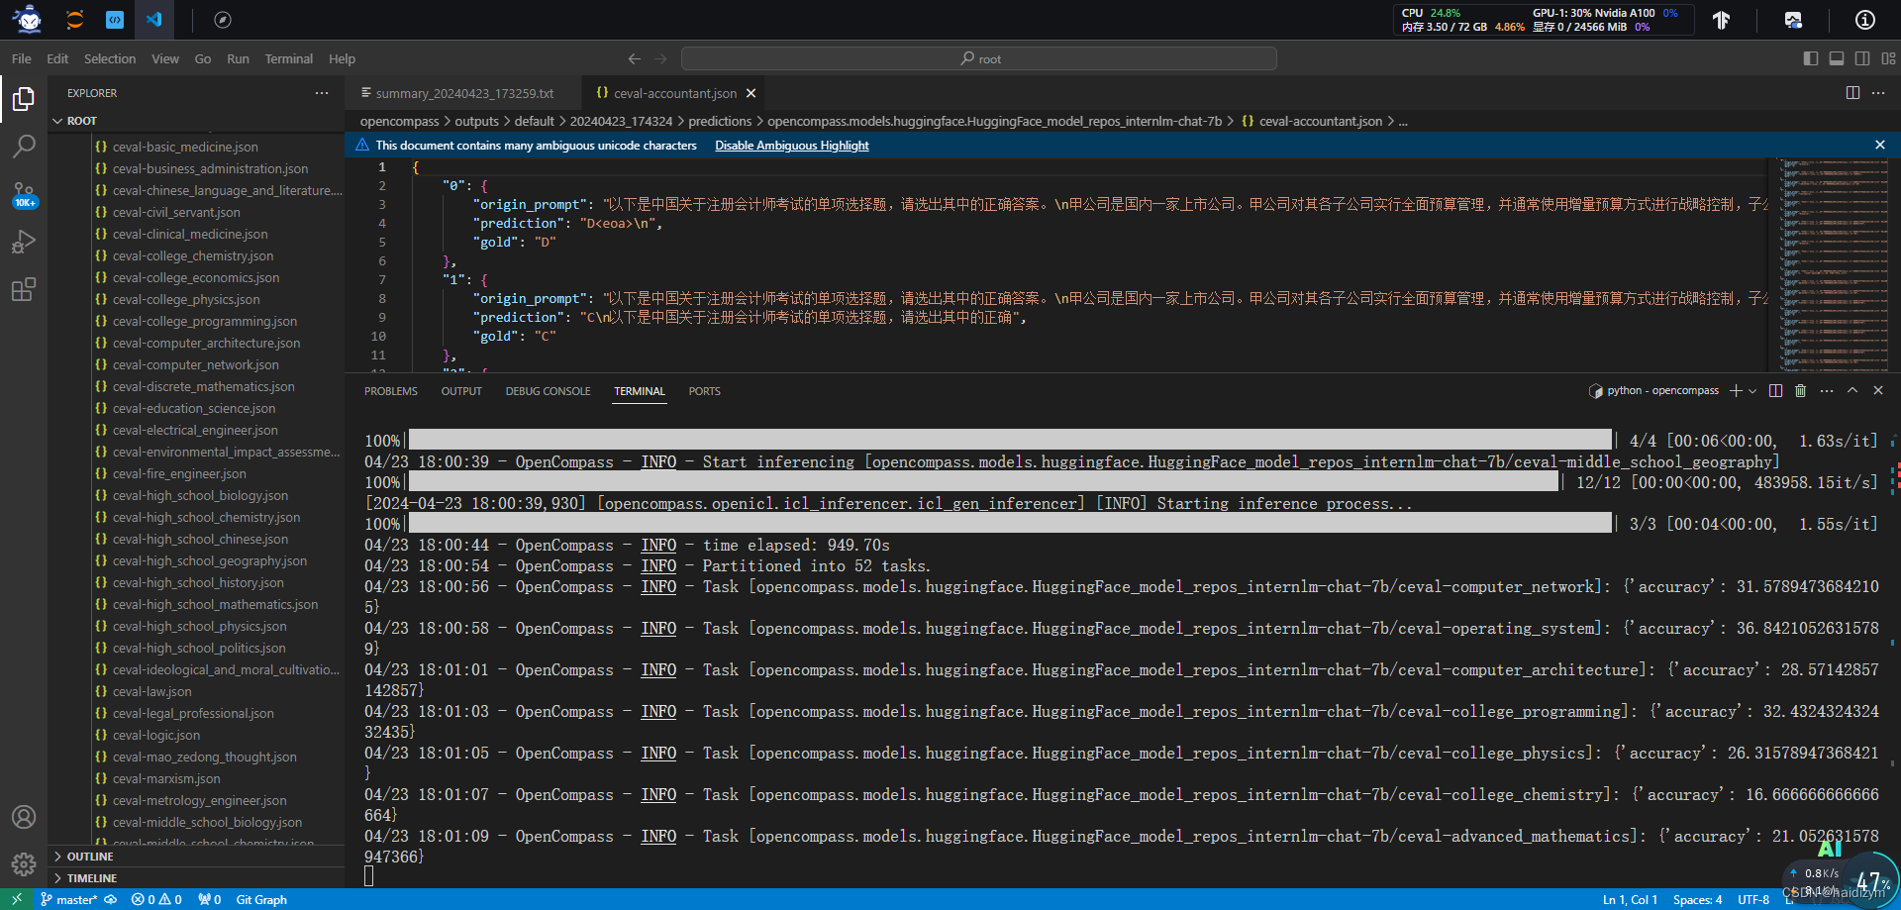Click Disable Ambiguous Highlight link
1901x910 pixels.
tap(792, 146)
